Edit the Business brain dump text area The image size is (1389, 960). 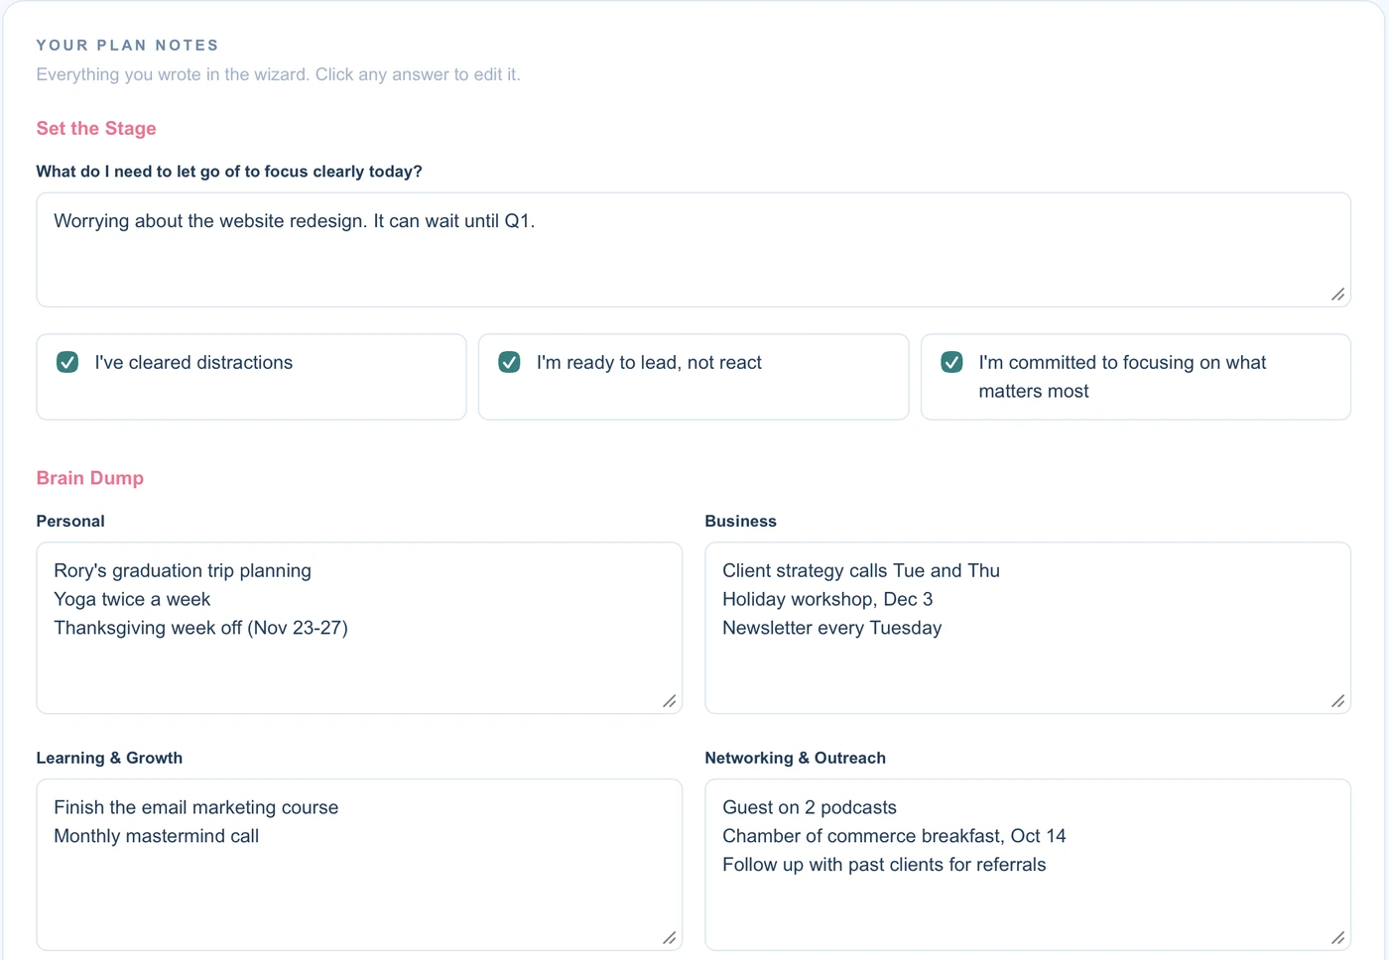1028,628
